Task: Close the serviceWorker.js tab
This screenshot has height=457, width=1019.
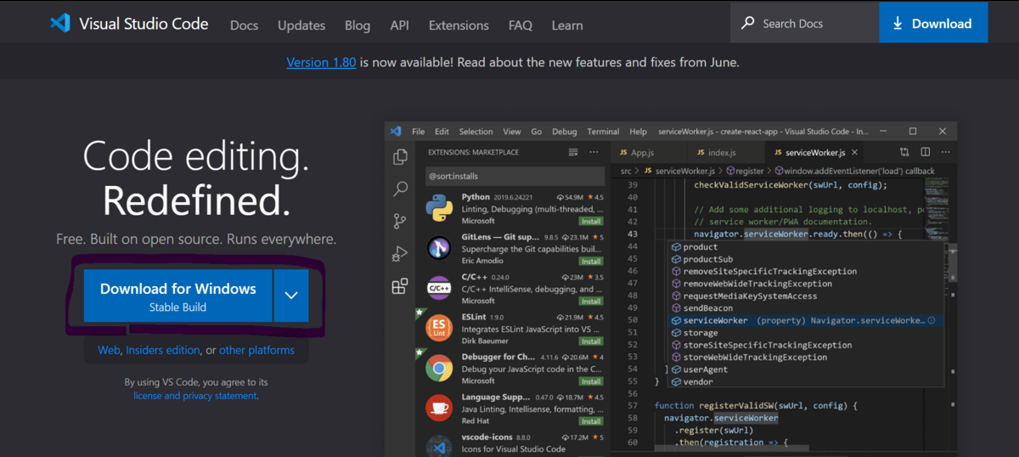Action: (x=855, y=153)
